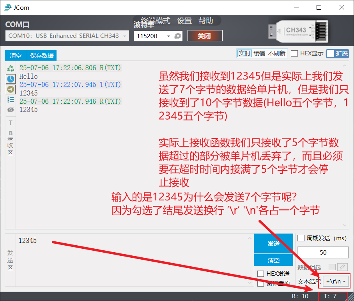354x301 pixels.
Task: Click the list view icon in sidebar
Action: coord(11,99)
